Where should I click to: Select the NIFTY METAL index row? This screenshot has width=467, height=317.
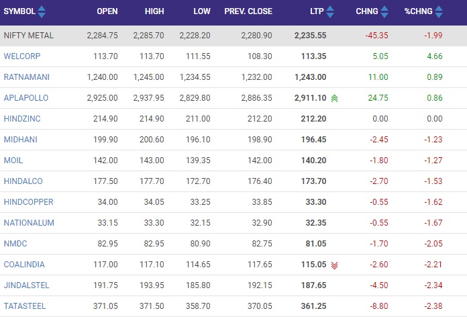234,36
